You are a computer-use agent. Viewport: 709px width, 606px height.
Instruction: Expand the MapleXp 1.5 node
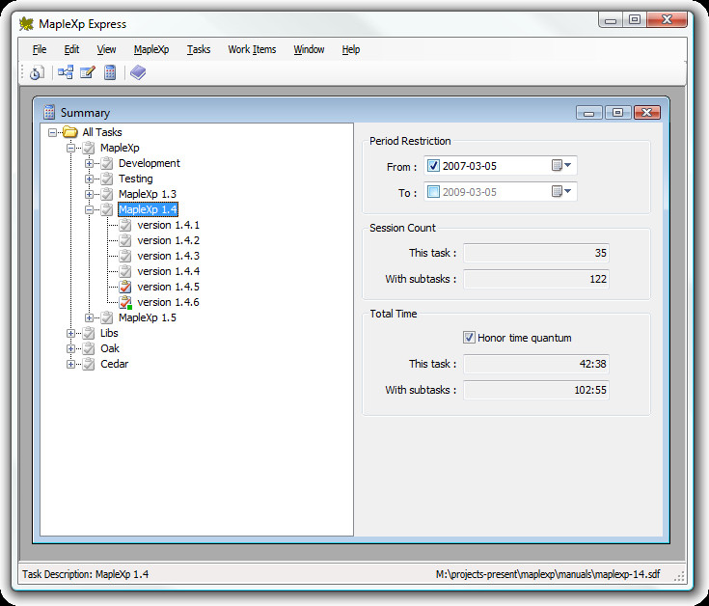coord(89,317)
